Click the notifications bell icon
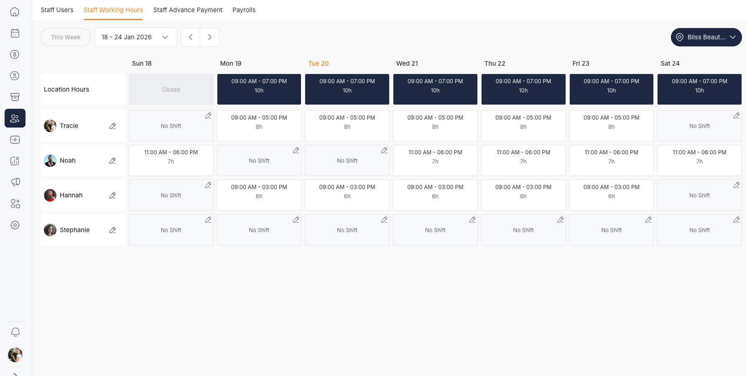 coord(15,332)
